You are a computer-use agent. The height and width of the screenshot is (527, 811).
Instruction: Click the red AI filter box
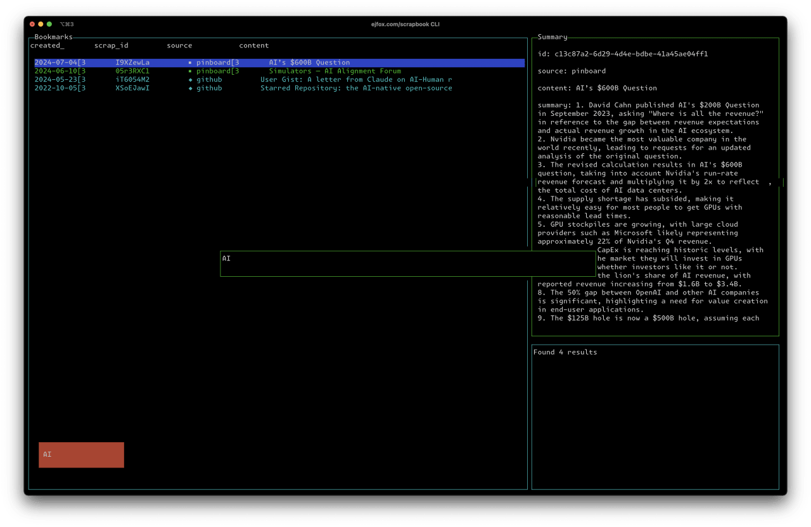tap(81, 455)
